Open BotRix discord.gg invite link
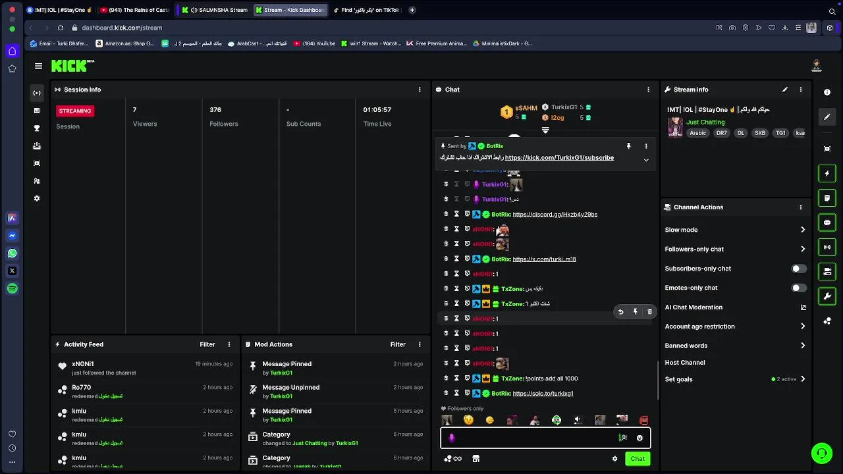 [555, 215]
